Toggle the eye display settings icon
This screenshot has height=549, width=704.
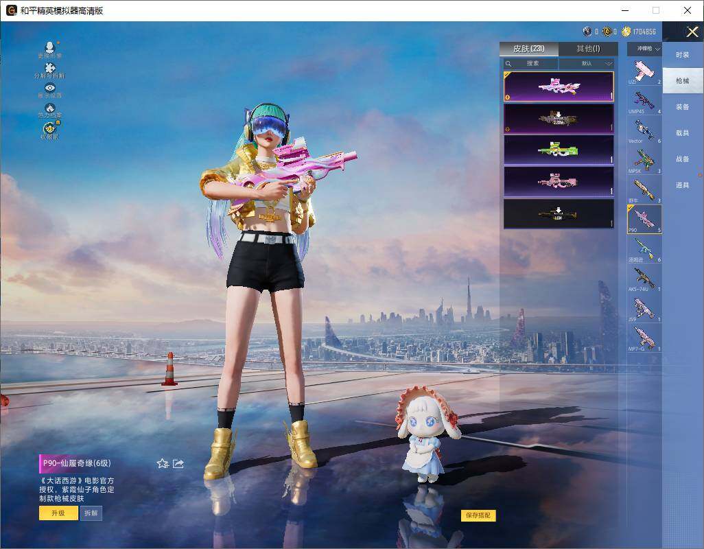click(x=50, y=88)
